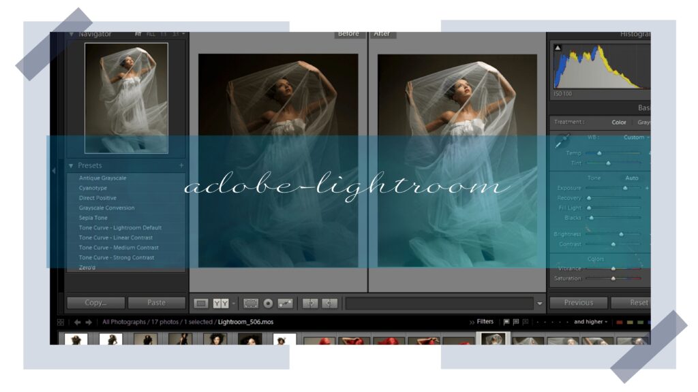Click the Copy... button

[x=95, y=303]
